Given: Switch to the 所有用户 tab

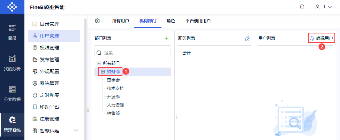Looking at the screenshot, I should click(120, 21).
